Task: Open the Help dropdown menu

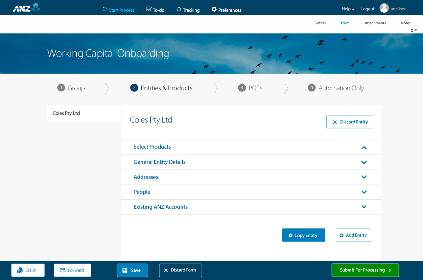Action: (x=348, y=9)
